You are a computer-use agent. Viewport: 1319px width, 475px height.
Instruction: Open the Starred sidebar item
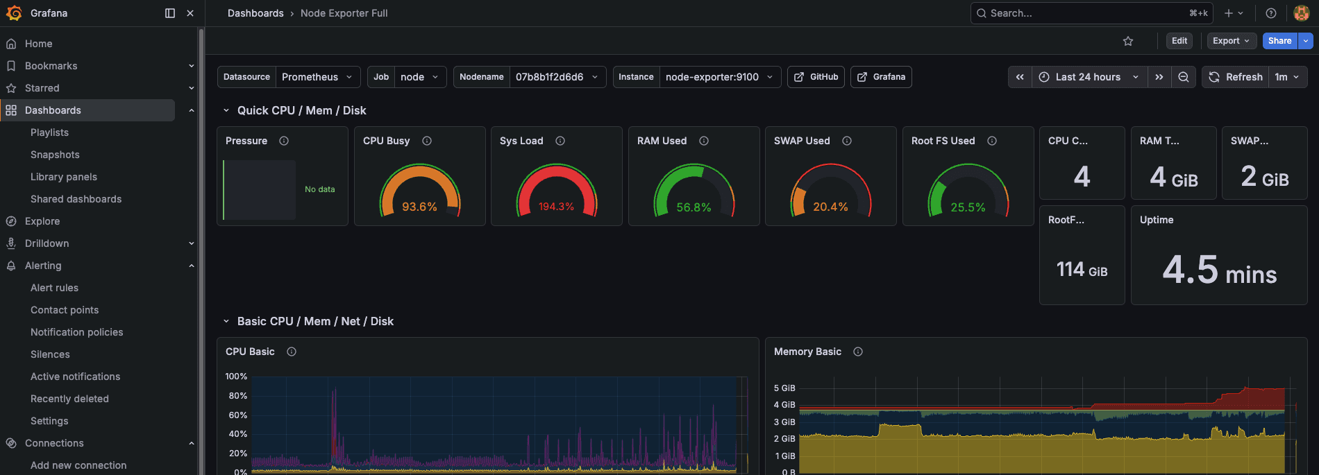pyautogui.click(x=42, y=88)
